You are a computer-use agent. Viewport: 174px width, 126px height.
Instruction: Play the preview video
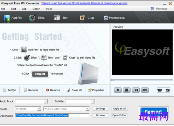click(118, 90)
